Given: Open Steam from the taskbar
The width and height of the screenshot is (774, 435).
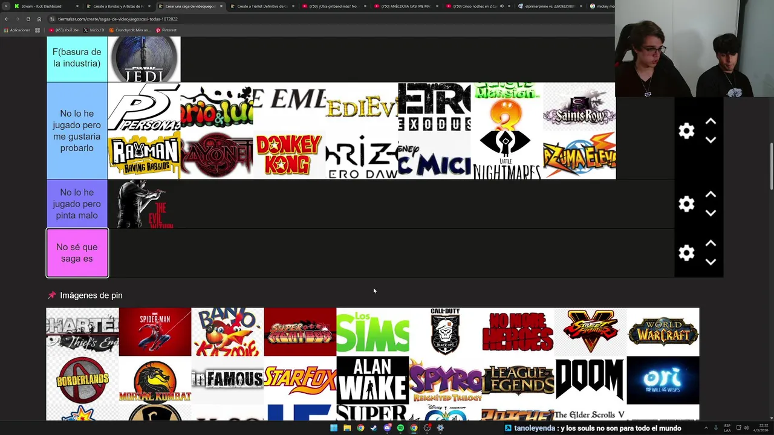Looking at the screenshot, I should click(x=374, y=428).
